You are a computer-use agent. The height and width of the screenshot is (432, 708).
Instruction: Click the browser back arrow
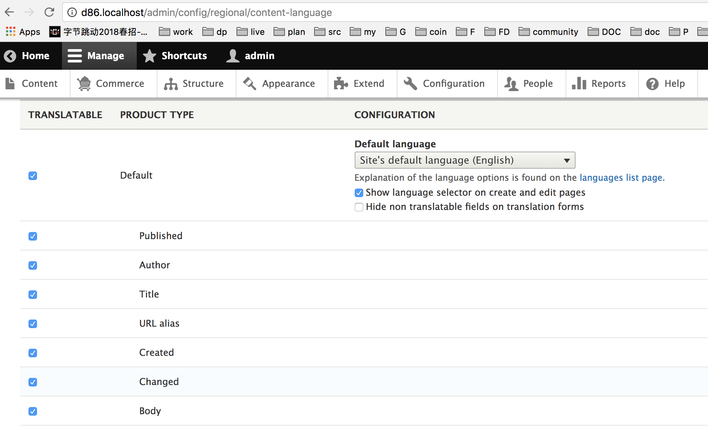[9, 12]
